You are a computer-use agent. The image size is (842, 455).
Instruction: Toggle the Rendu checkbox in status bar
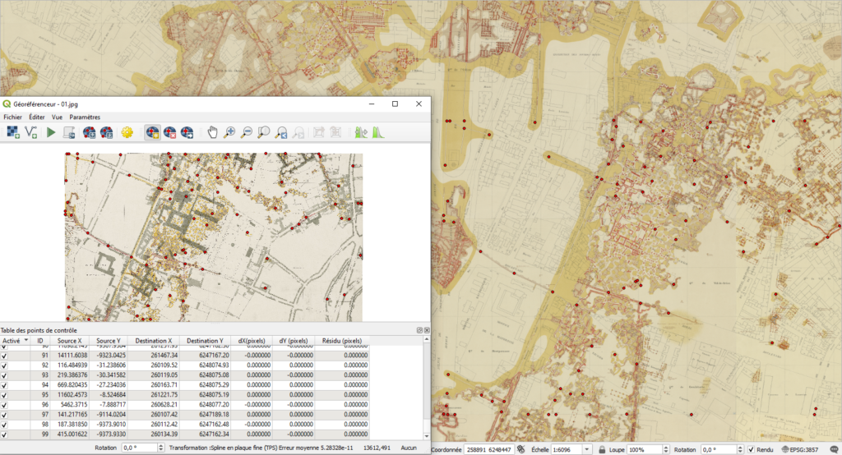point(752,449)
